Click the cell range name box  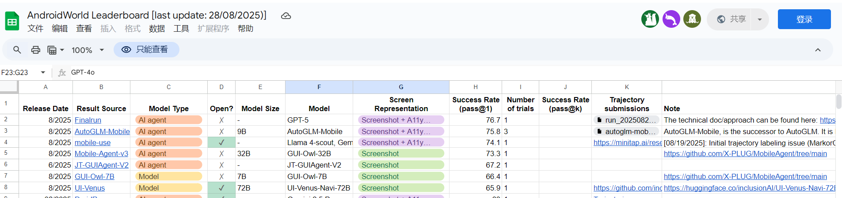pos(19,72)
